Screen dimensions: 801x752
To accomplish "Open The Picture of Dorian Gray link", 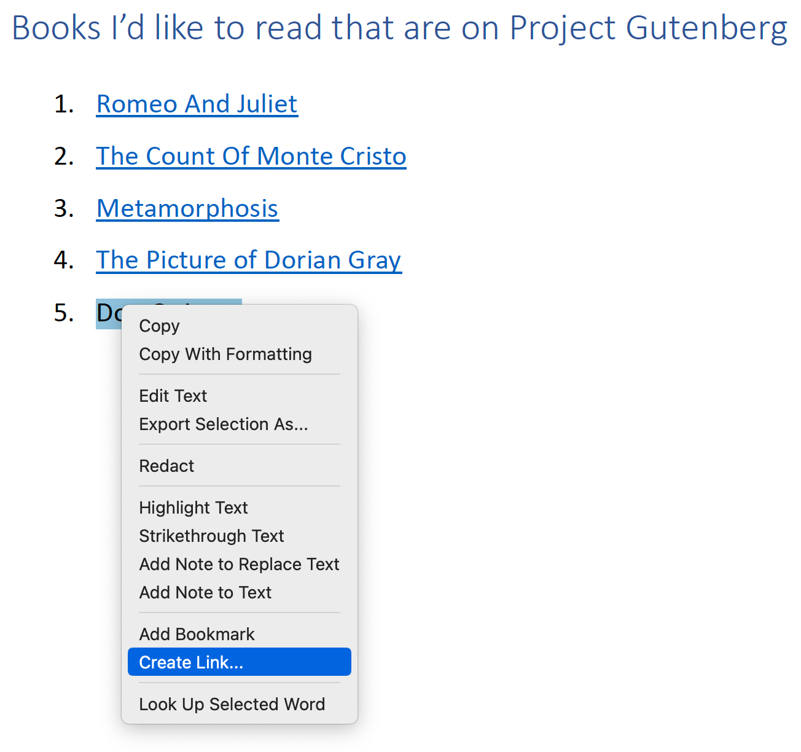I will point(248,260).
